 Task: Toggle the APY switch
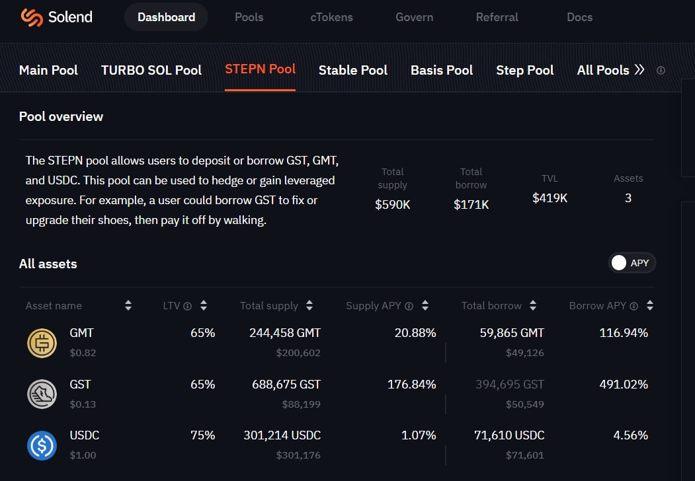[632, 263]
